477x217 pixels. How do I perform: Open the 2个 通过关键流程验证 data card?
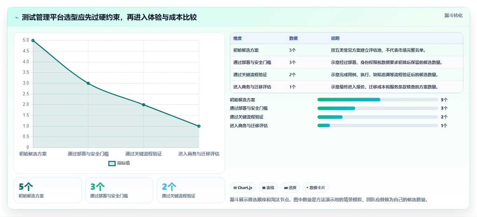pyautogui.click(x=191, y=190)
